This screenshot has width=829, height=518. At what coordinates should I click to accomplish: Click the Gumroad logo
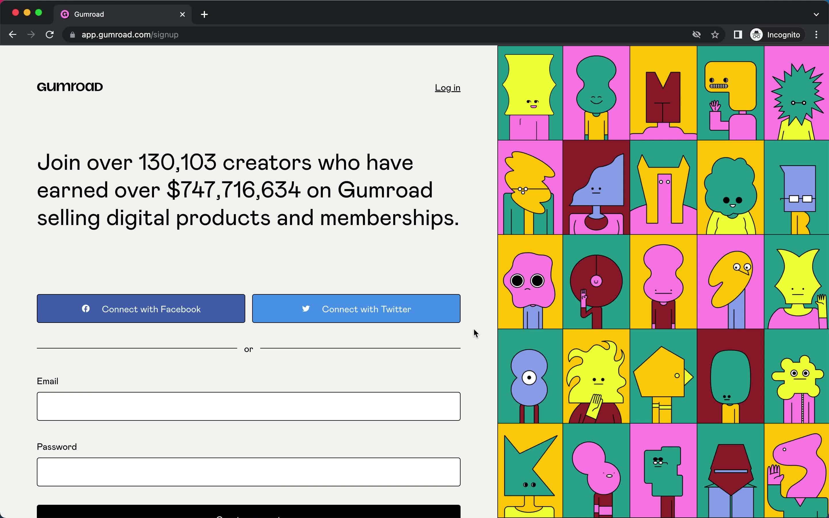click(70, 87)
